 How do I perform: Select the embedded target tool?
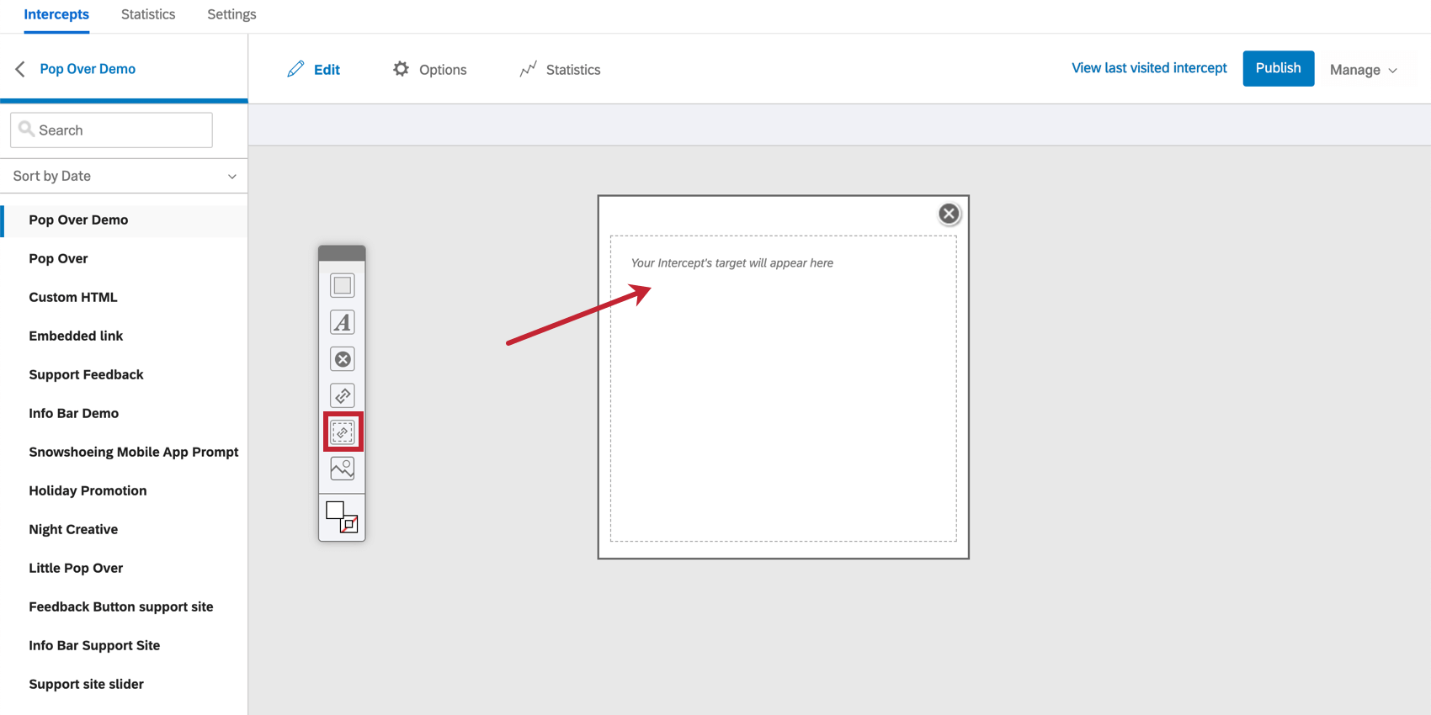343,432
